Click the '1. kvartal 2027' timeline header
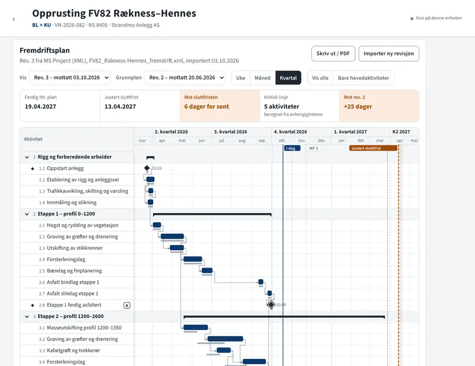Viewport: 475px width, 366px height. pyautogui.click(x=350, y=132)
